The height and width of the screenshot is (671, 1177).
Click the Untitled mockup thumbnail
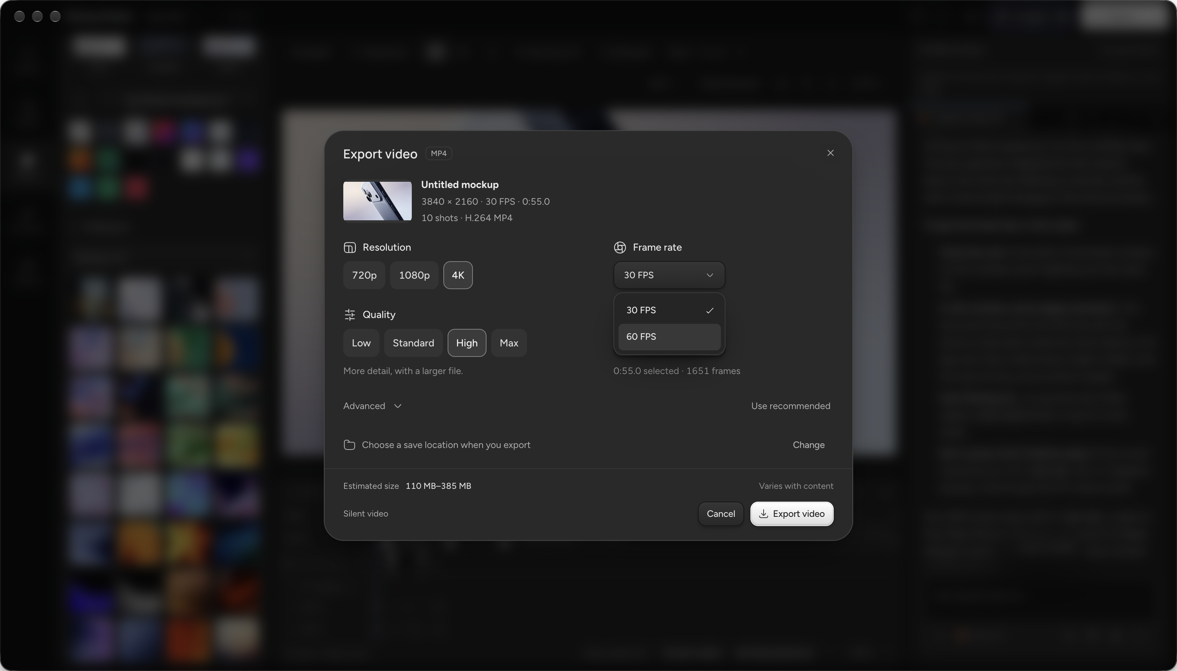point(378,201)
